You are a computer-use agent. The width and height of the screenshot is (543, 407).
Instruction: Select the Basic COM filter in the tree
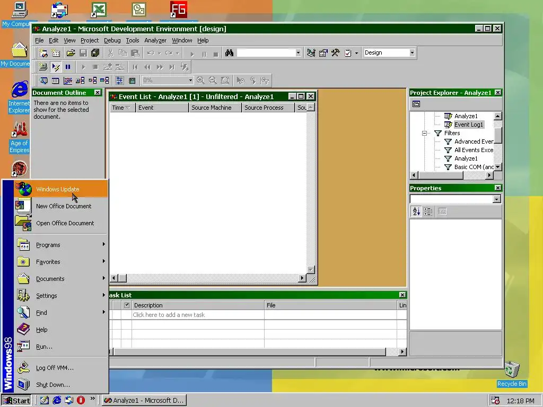(474, 167)
